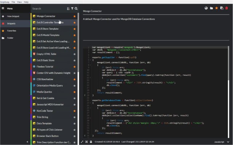Click the Created date in status bar
233x145 pixels.
(107, 142)
